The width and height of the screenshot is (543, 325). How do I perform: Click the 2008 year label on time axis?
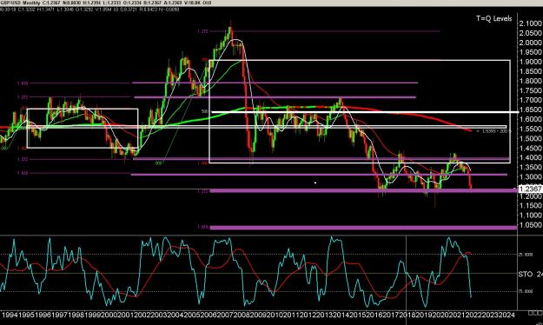tap(241, 315)
